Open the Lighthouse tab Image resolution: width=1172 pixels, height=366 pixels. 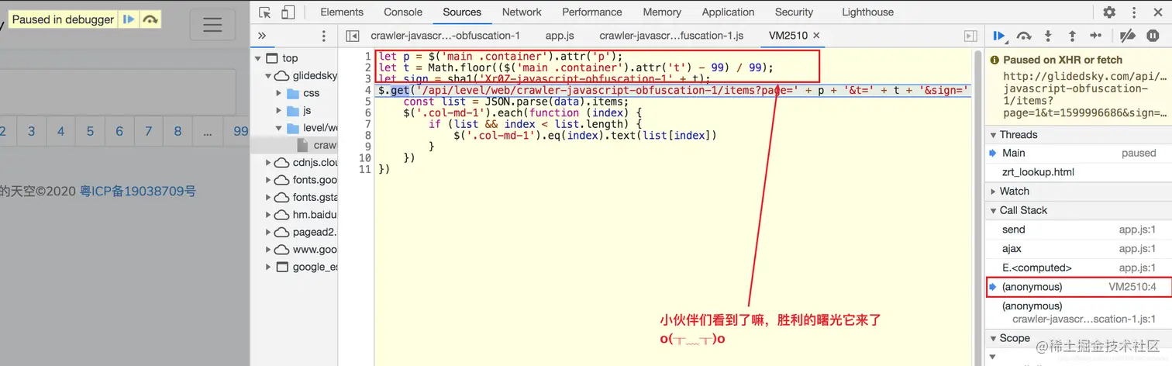coord(867,12)
